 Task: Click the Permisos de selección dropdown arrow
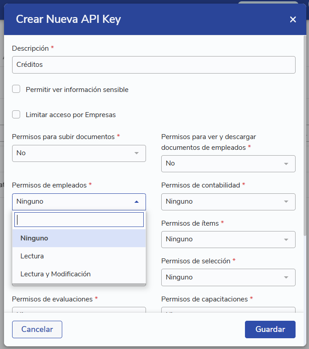[x=286, y=277]
